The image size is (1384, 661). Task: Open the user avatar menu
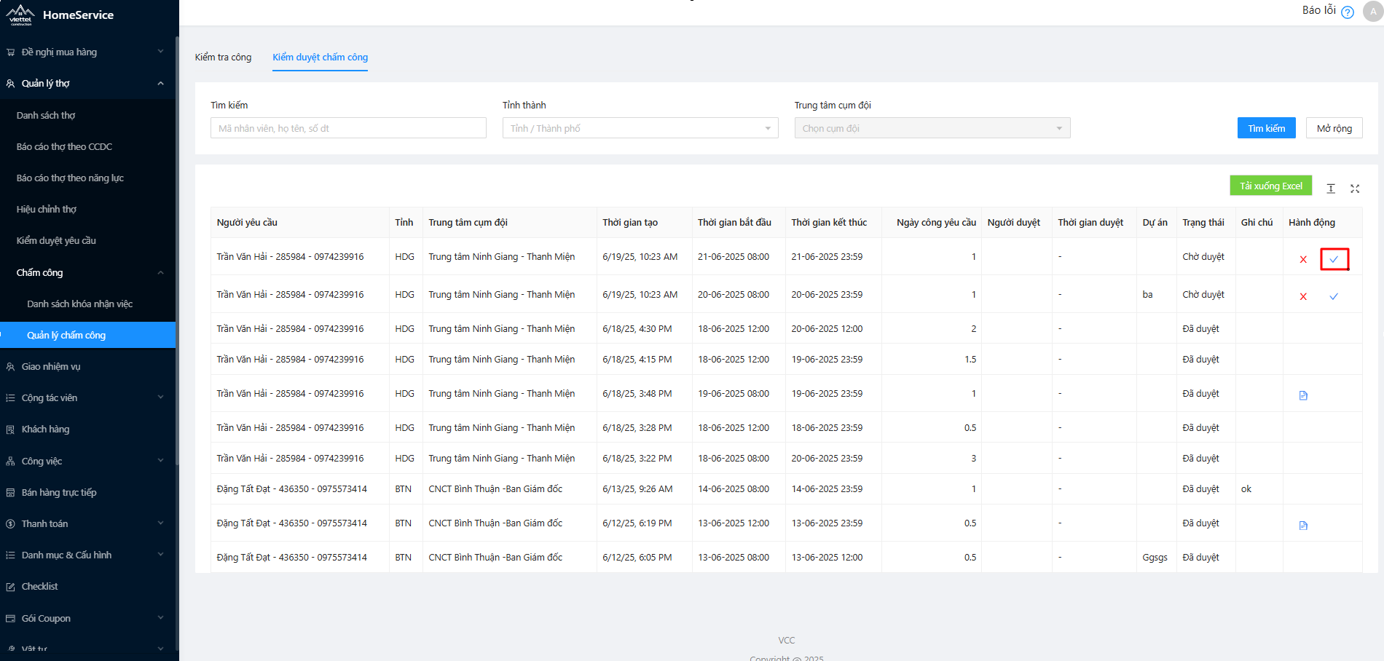1373,12
